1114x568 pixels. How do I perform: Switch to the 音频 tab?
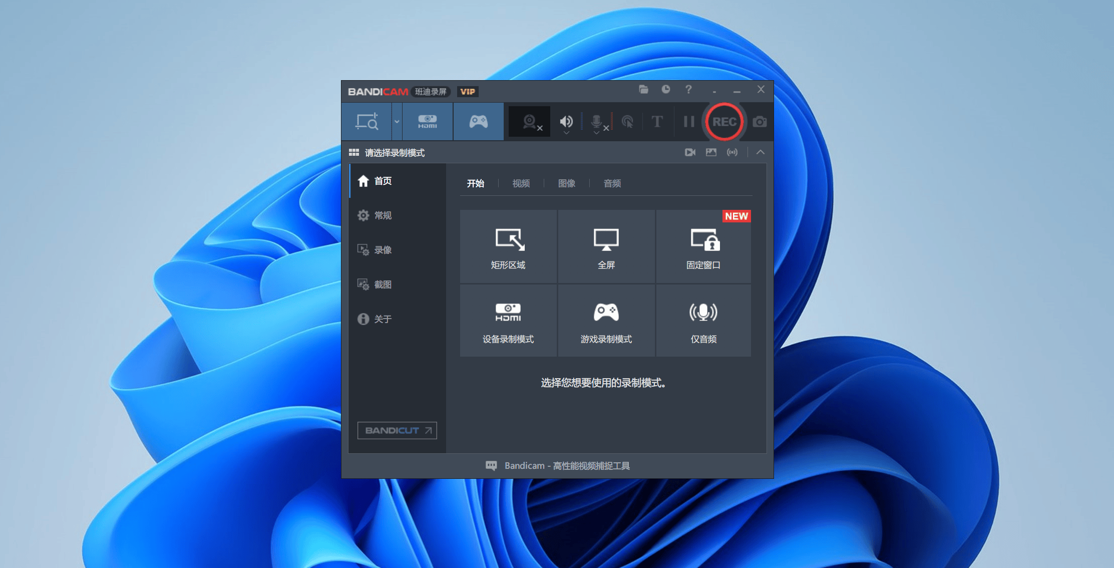tap(612, 183)
